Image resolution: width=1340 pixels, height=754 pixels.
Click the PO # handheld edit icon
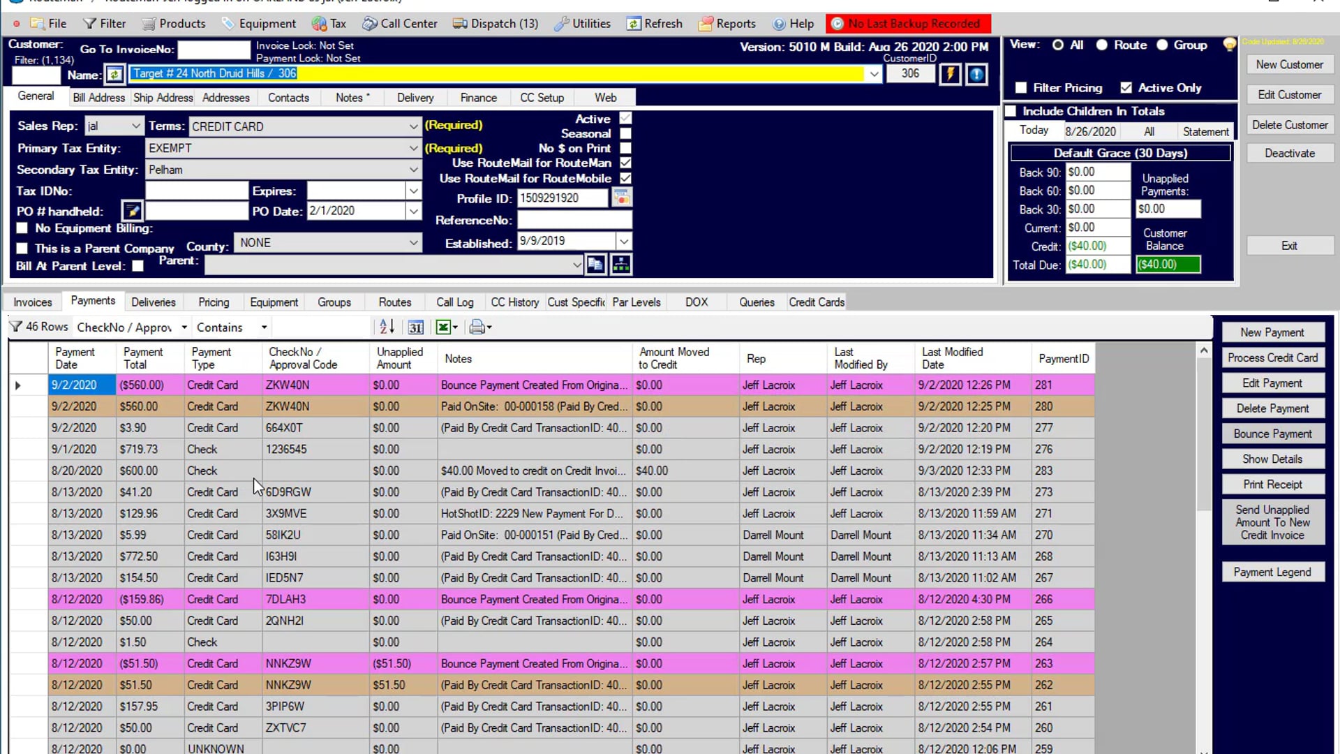132,211
